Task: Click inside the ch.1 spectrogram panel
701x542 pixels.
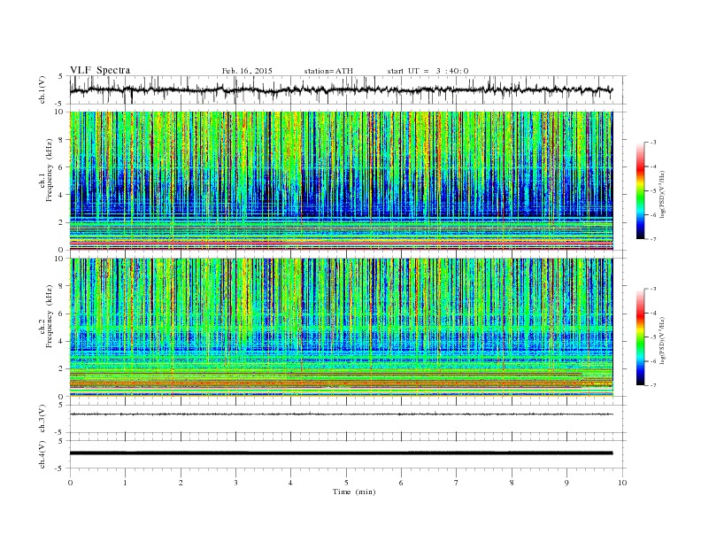Action: tap(341, 181)
